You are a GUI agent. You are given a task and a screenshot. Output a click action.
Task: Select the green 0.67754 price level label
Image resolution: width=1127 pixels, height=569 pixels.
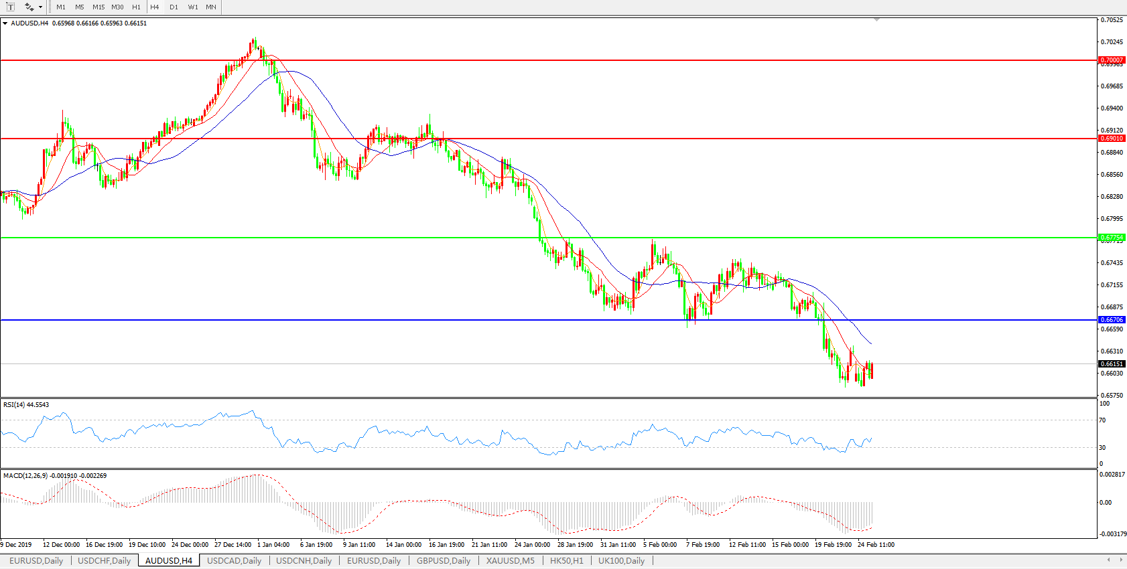[1112, 238]
